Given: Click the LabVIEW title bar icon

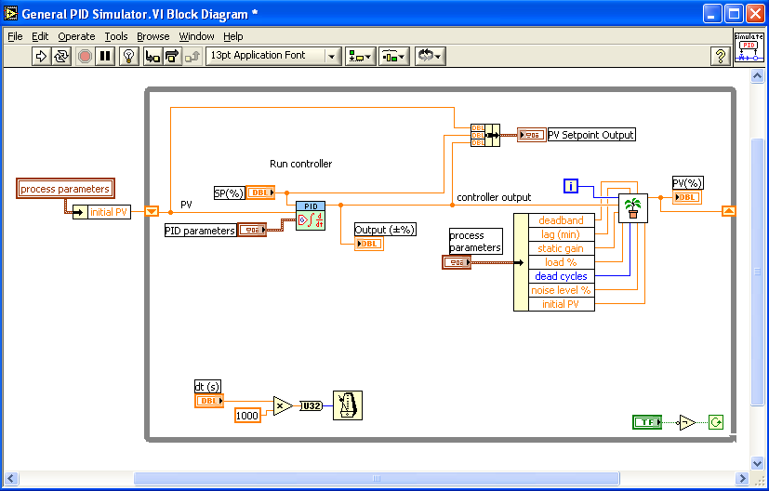Looking at the screenshot, I should pos(11,14).
